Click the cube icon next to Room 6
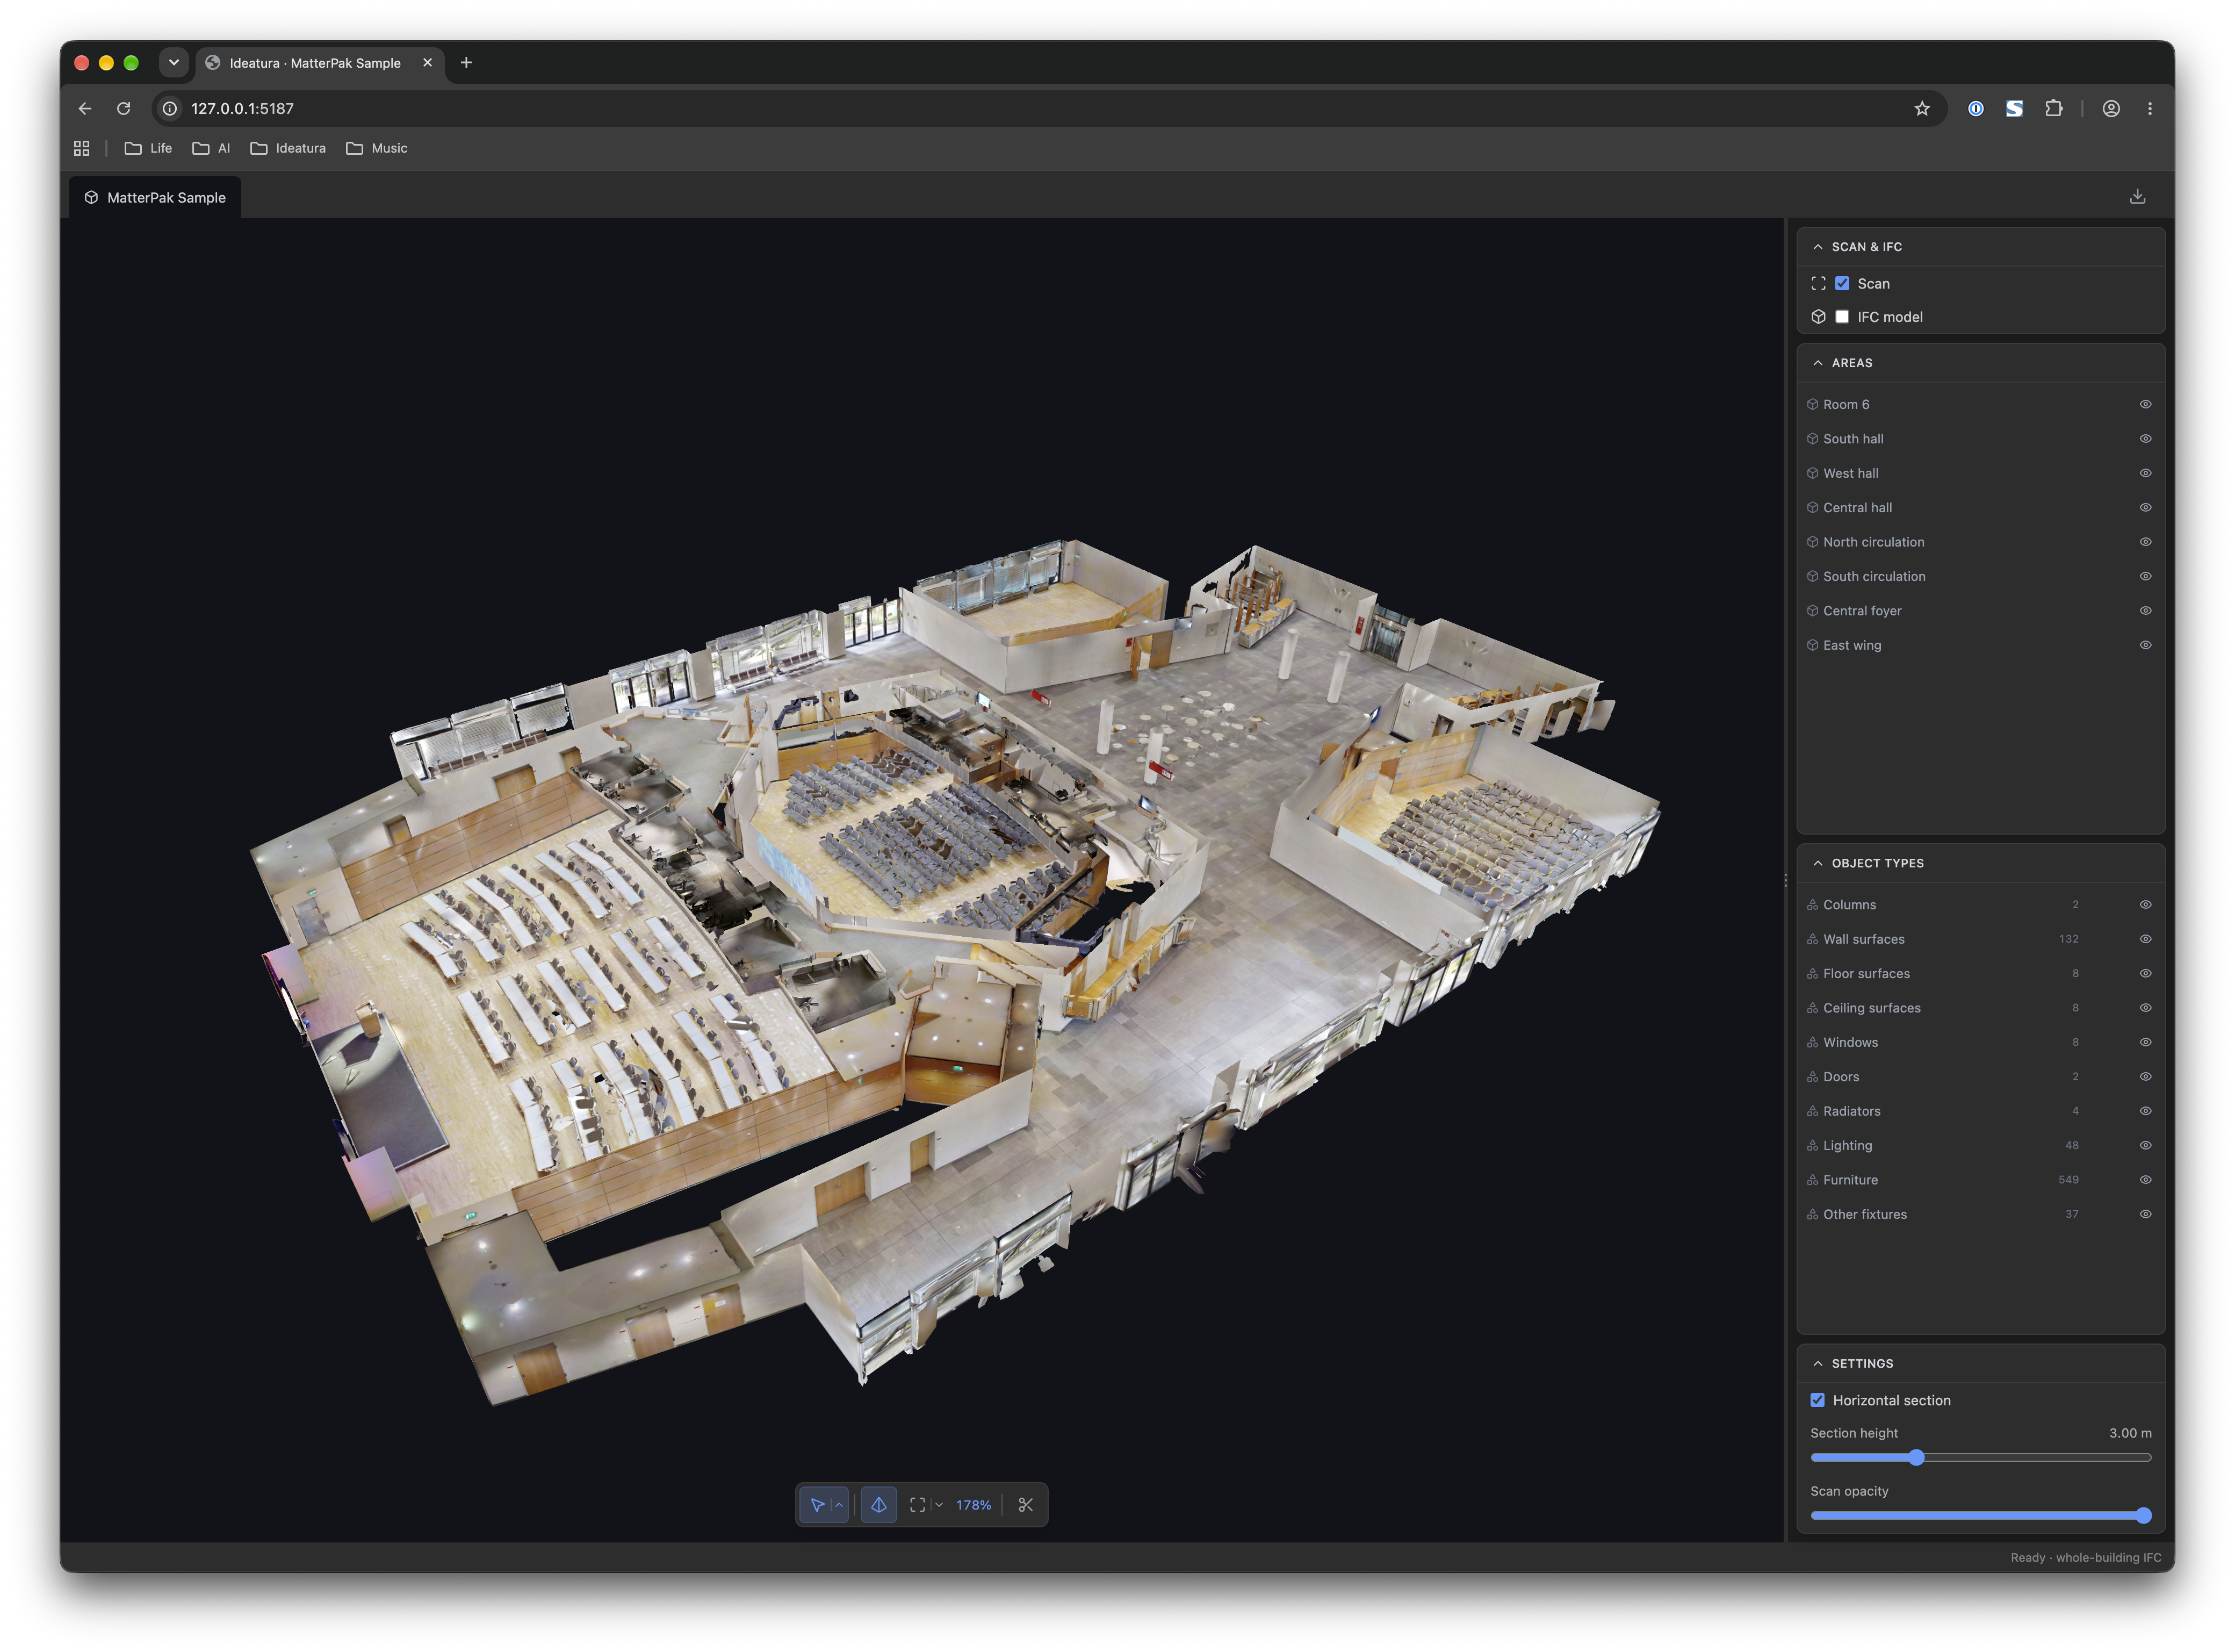Image resolution: width=2235 pixels, height=1652 pixels. point(1812,405)
